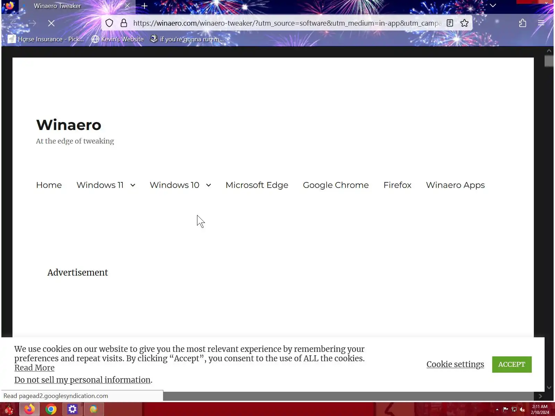Expand the Windows 11 submenu chevron

point(133,185)
